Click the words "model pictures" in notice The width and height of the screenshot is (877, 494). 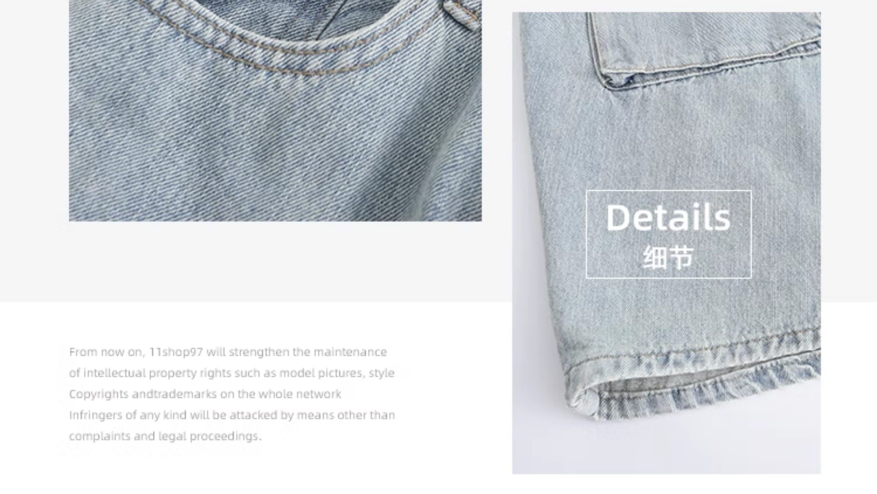click(321, 373)
